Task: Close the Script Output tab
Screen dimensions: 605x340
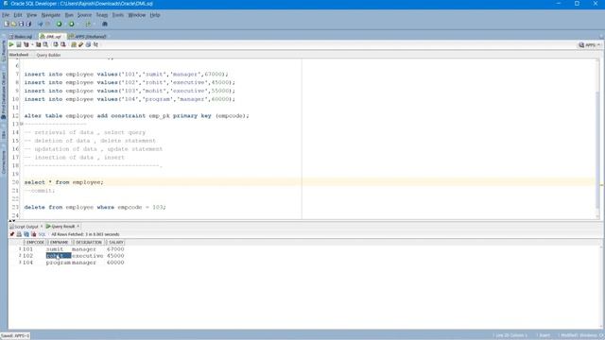Action: coord(42,227)
